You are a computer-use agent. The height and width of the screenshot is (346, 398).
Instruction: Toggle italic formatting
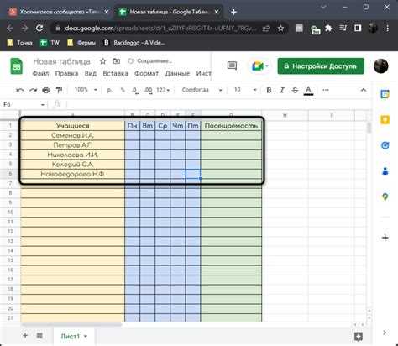pos(282,90)
